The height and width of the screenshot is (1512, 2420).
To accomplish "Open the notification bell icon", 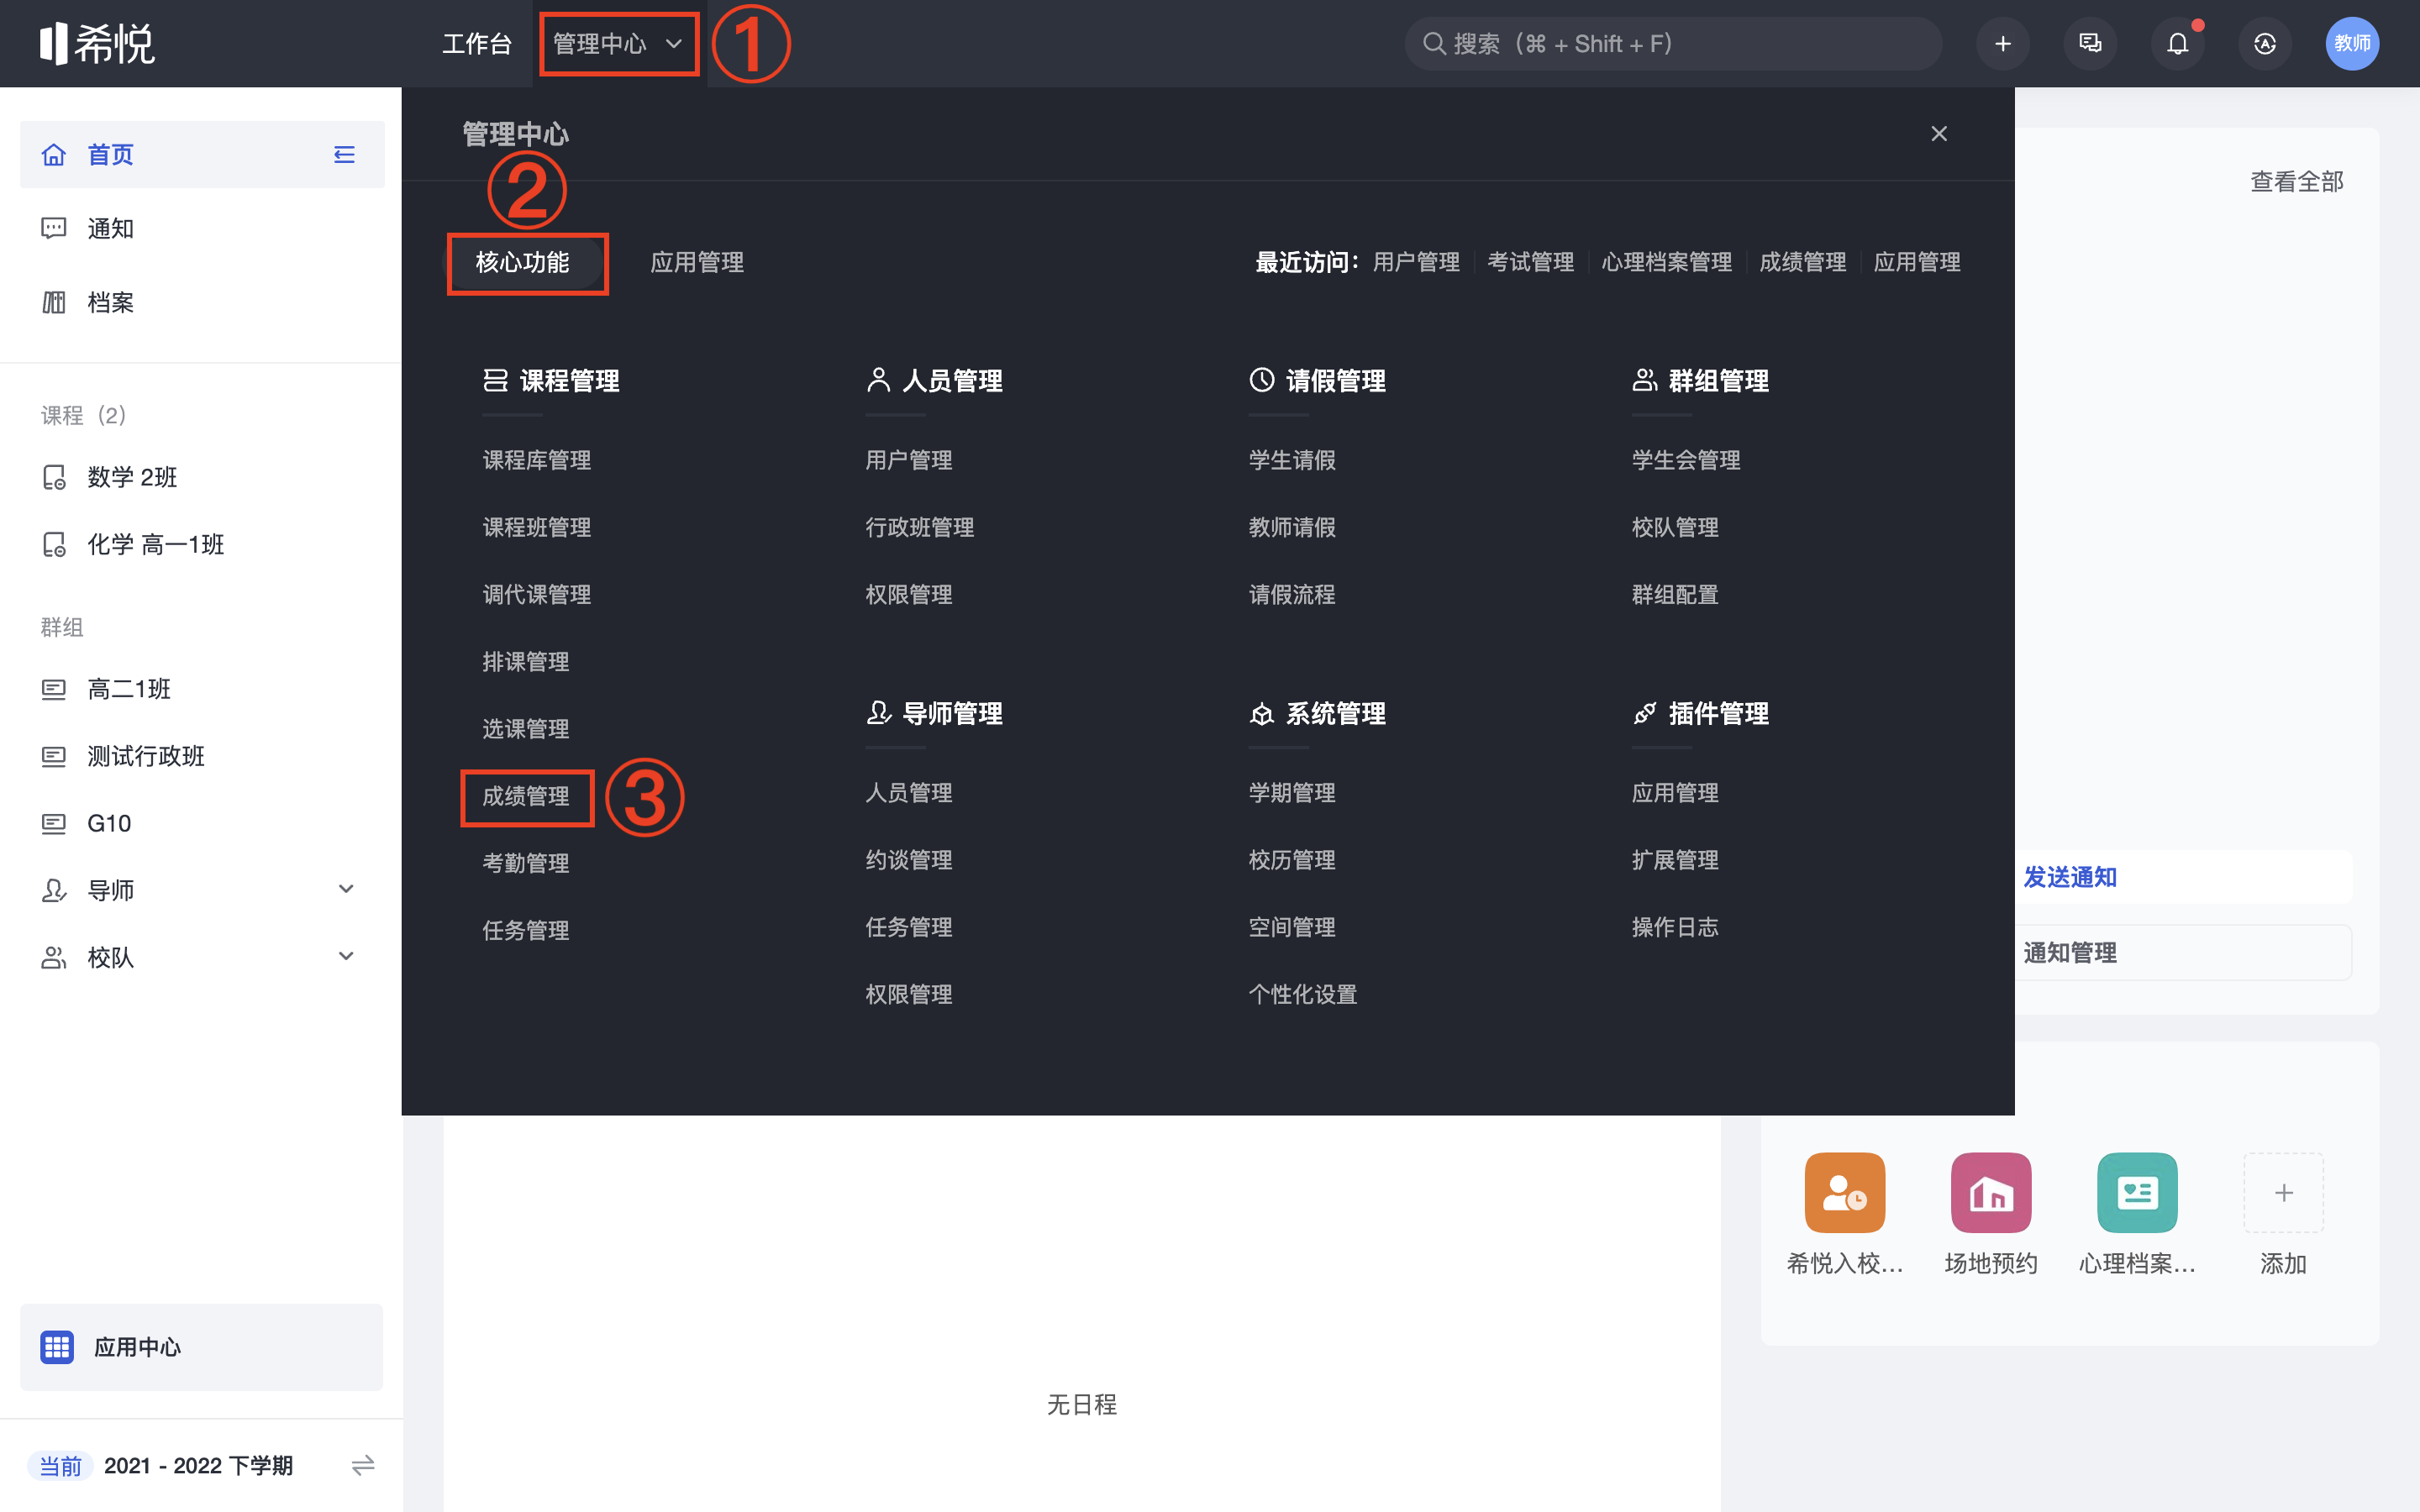I will pyautogui.click(x=2177, y=44).
